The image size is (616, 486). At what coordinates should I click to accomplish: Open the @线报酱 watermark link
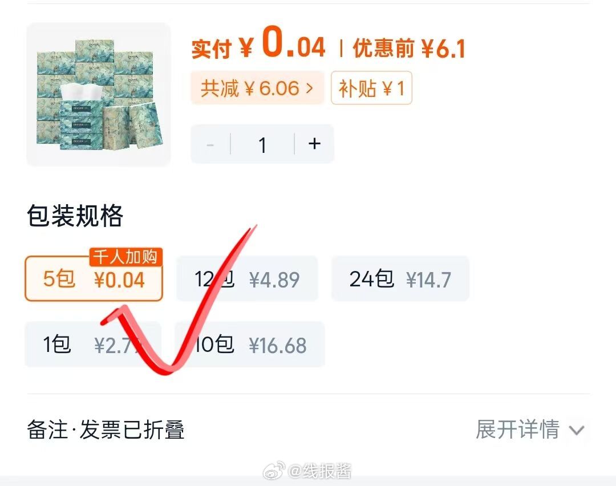click(320, 470)
